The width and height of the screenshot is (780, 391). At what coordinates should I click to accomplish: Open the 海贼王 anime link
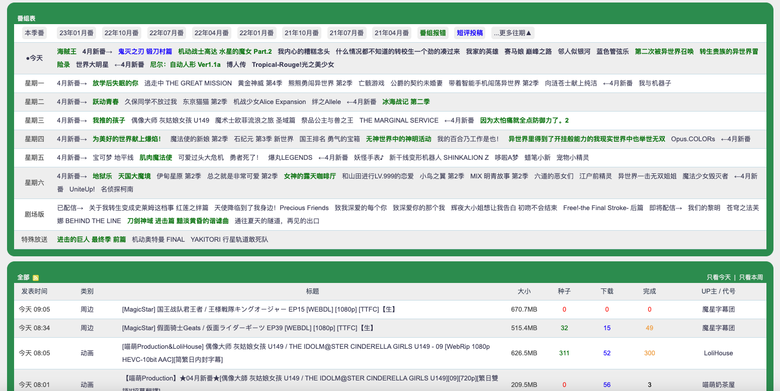click(x=67, y=52)
